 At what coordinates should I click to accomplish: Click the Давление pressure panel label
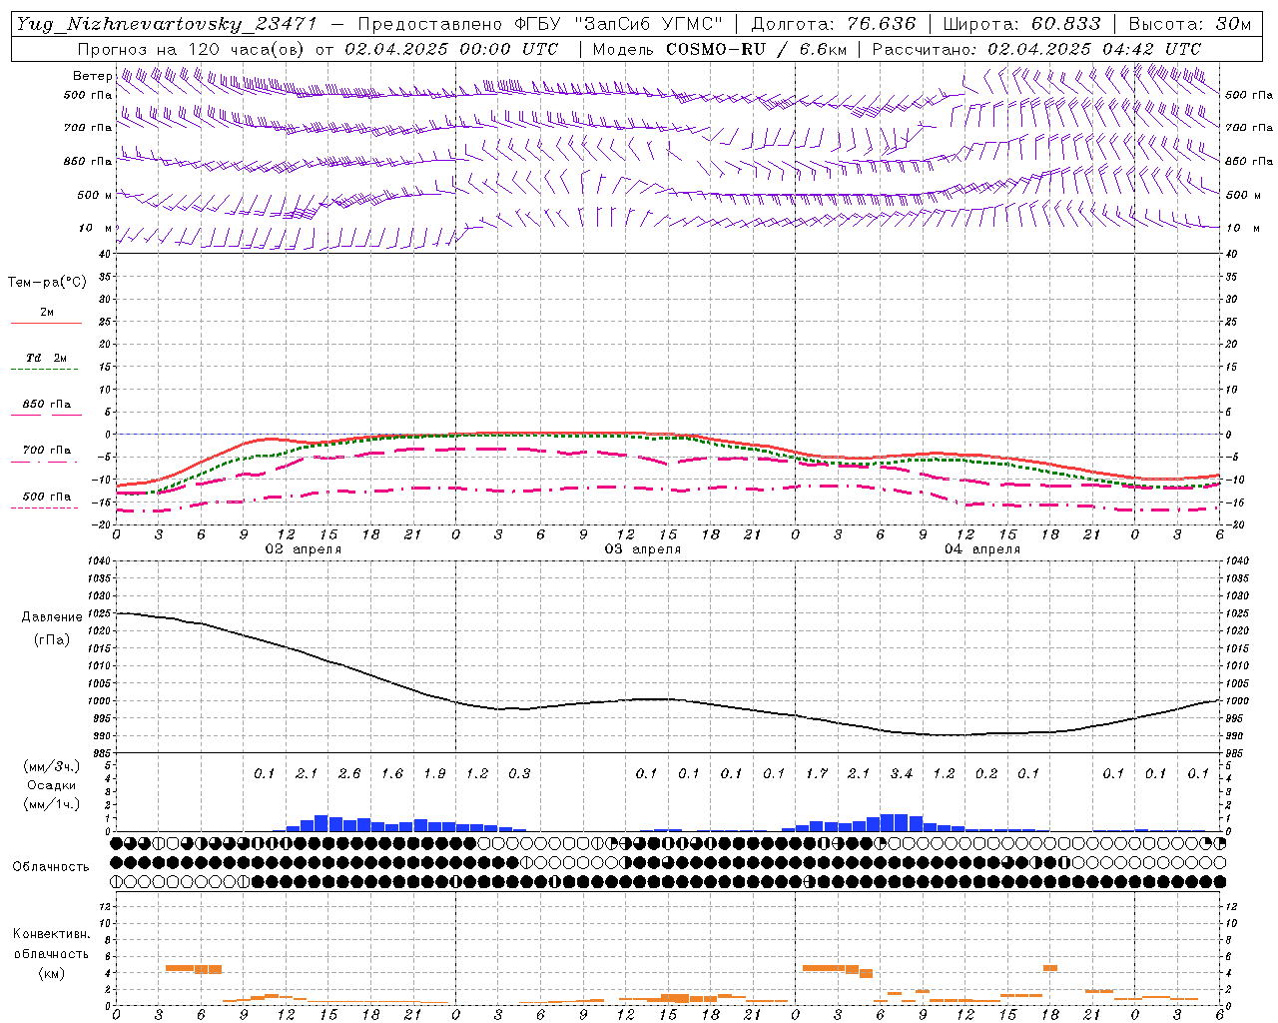tap(52, 617)
